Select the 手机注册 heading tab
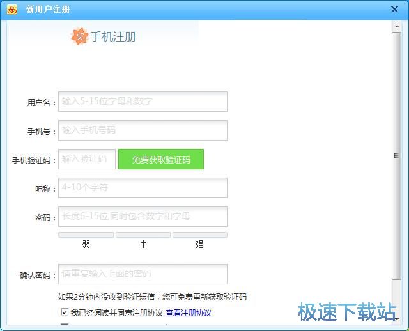 pyautogui.click(x=113, y=36)
